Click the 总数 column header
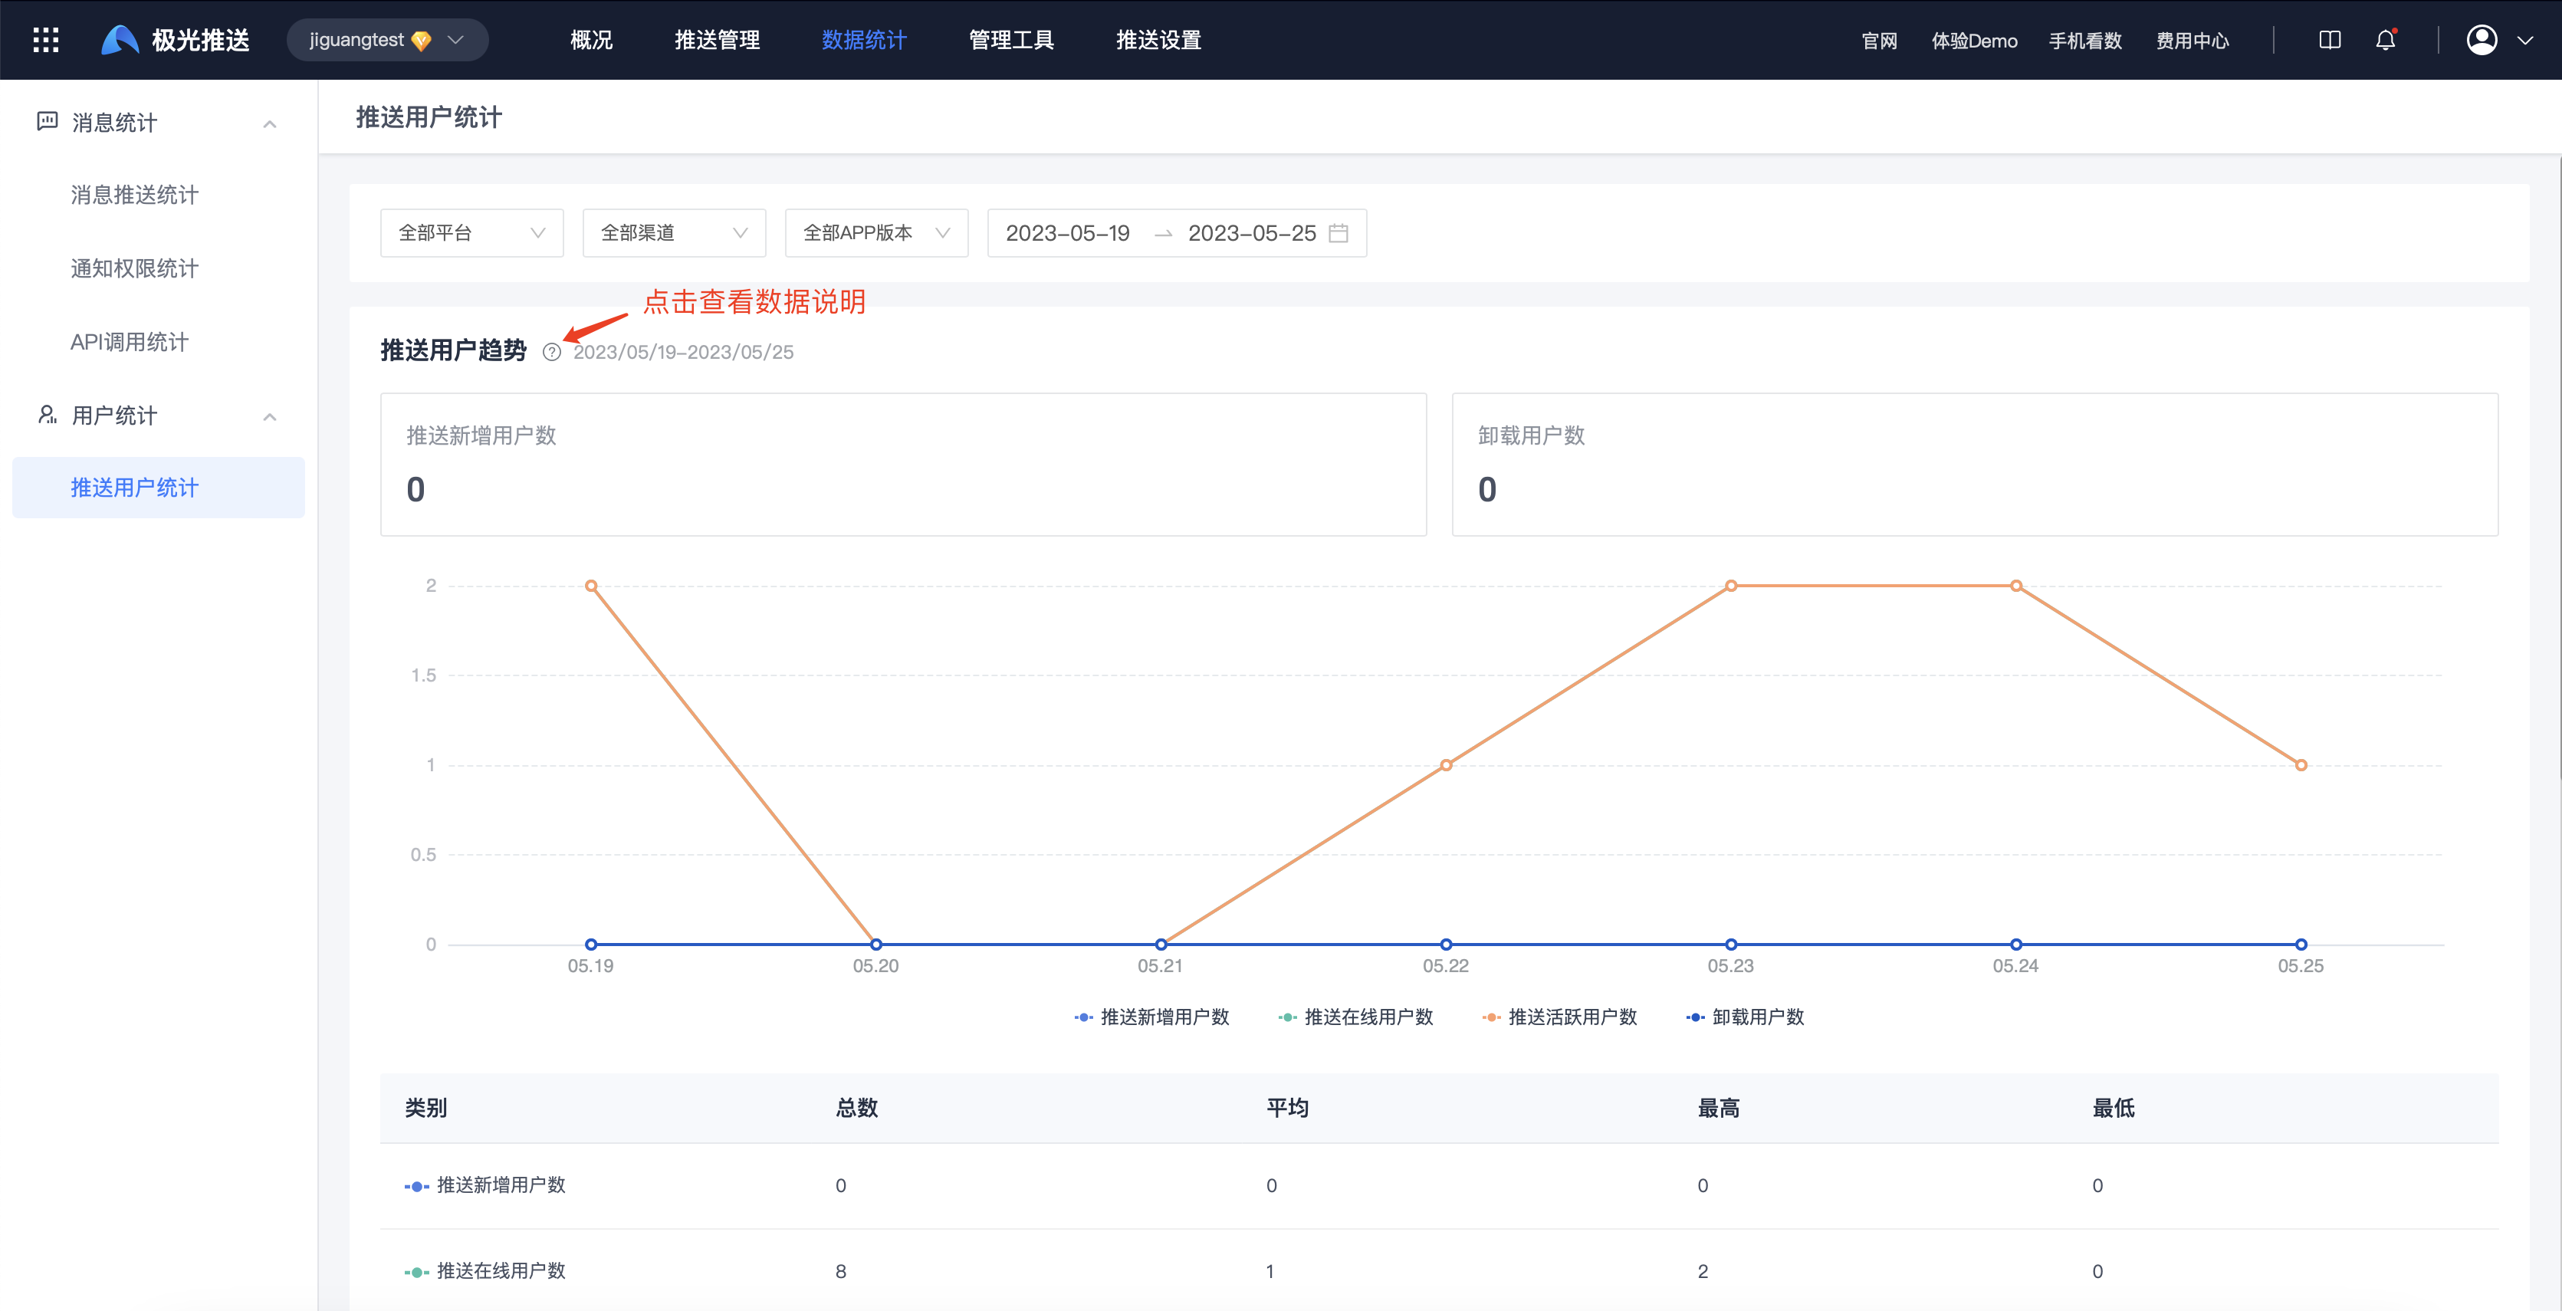This screenshot has height=1311, width=2562. point(856,1108)
